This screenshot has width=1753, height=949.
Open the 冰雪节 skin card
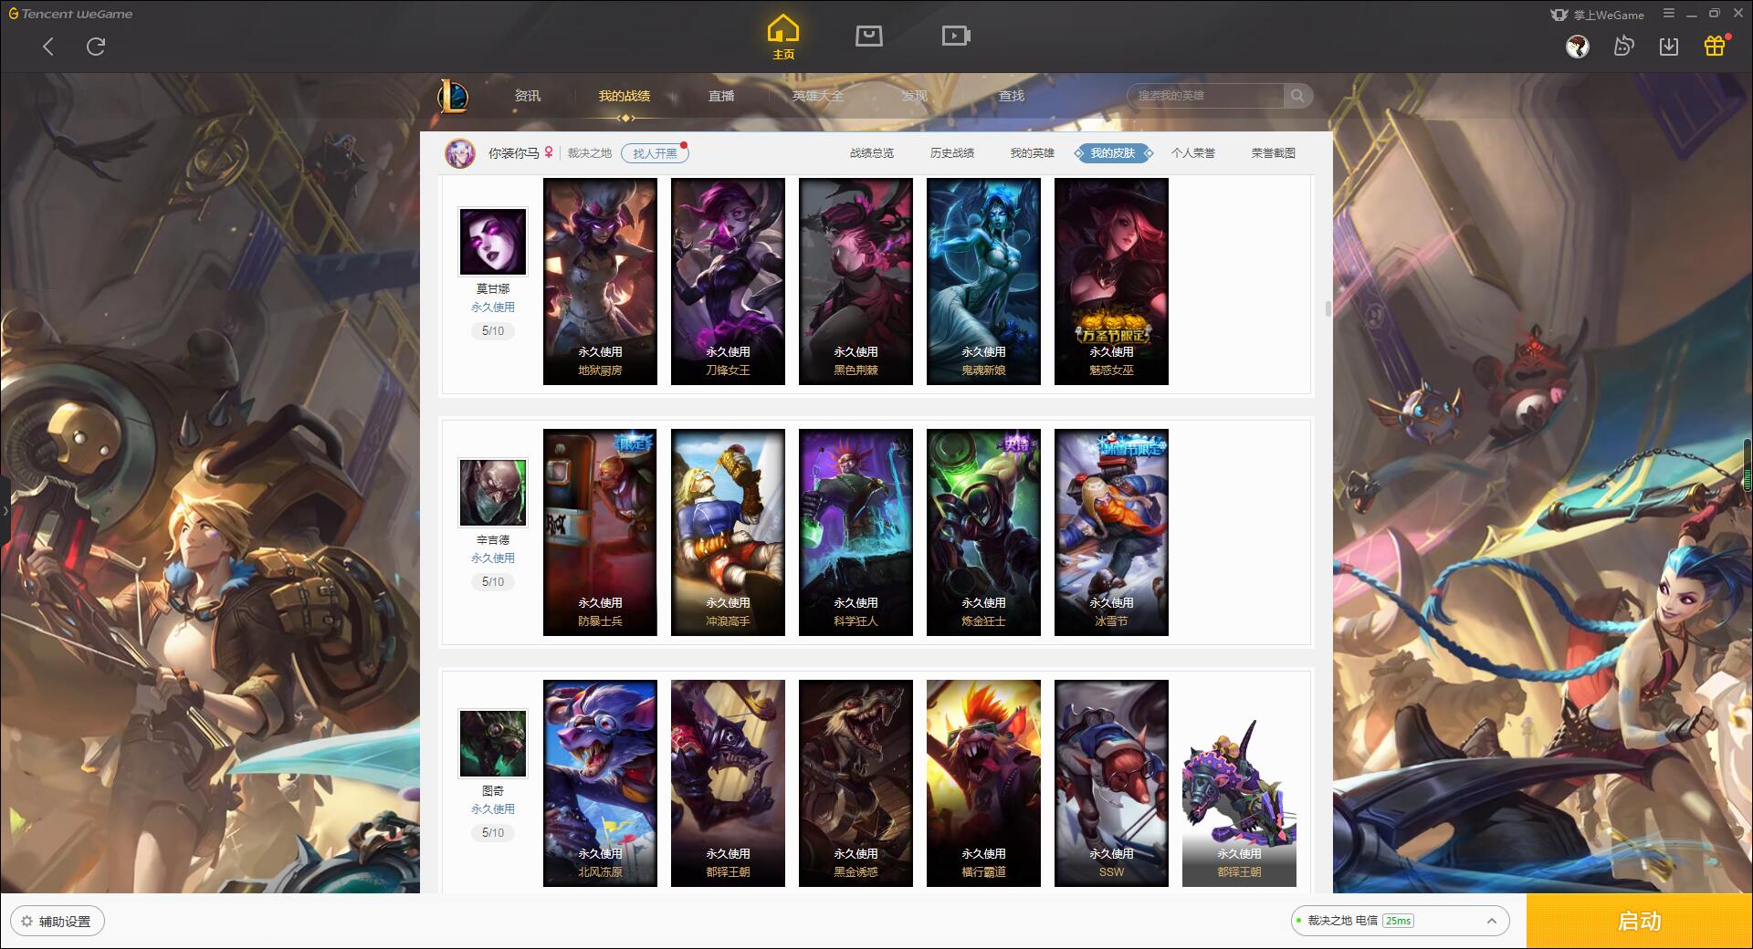[x=1111, y=532]
